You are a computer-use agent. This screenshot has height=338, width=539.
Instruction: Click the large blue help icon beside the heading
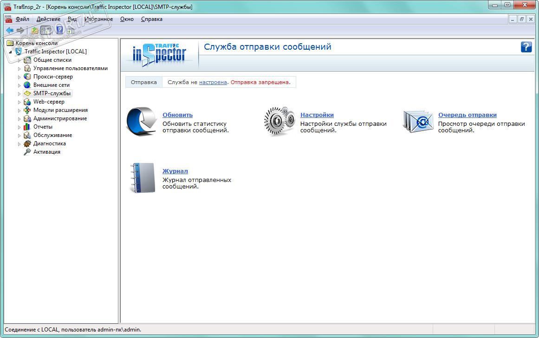tap(526, 47)
